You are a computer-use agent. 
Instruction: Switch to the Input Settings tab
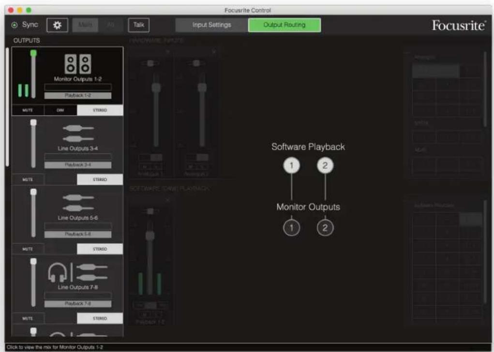click(212, 25)
